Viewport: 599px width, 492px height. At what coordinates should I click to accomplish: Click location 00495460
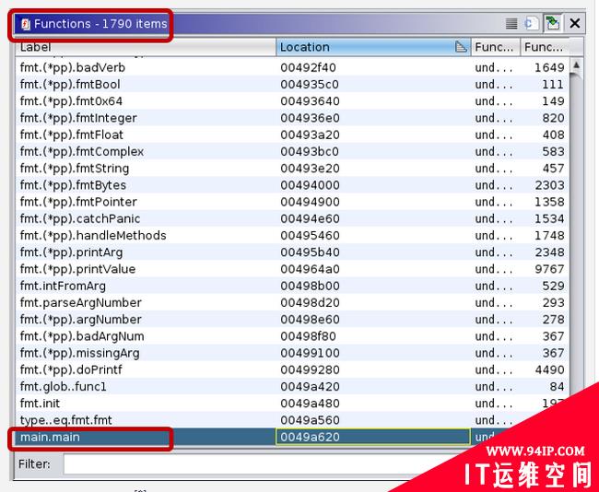tap(310, 236)
